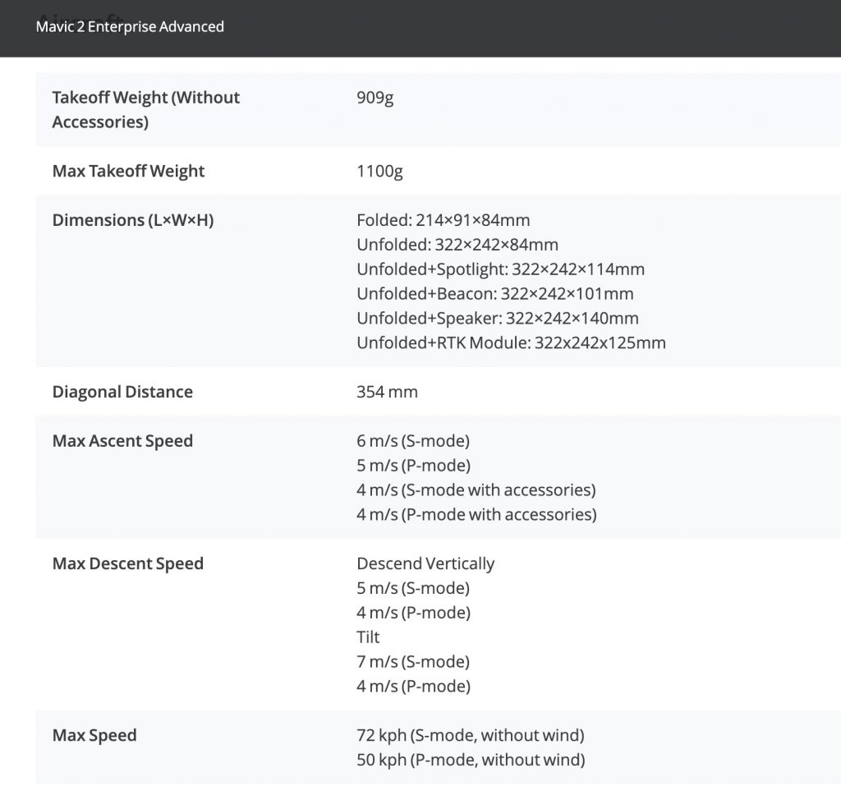Click 'Unfolded+Beacon: 322×242×101mm' line
Screen dimensions: 841x786
point(495,294)
